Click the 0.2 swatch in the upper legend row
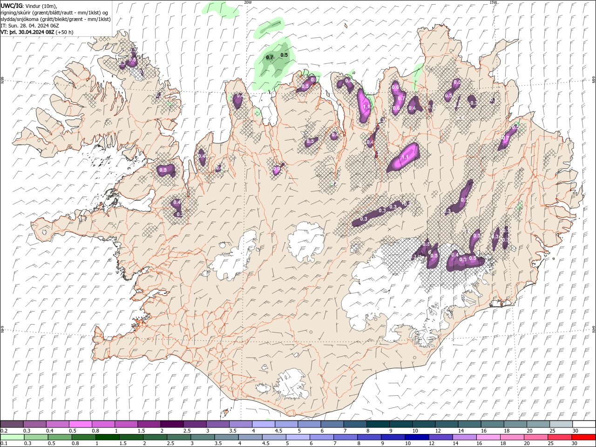Image resolution: width=596 pixels, height=447 pixels. coord(12,424)
